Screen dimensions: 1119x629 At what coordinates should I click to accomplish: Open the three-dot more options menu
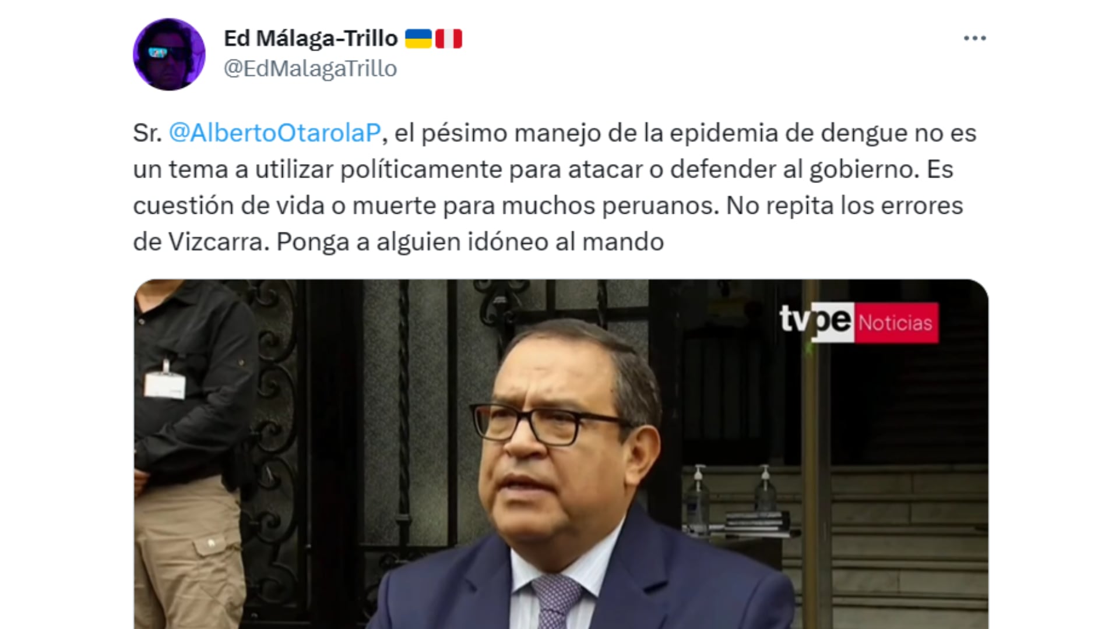coord(974,38)
